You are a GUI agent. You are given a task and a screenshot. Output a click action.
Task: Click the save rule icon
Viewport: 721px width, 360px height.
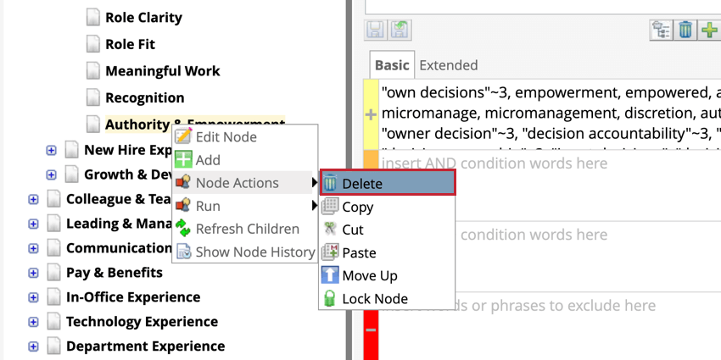pyautogui.click(x=375, y=30)
